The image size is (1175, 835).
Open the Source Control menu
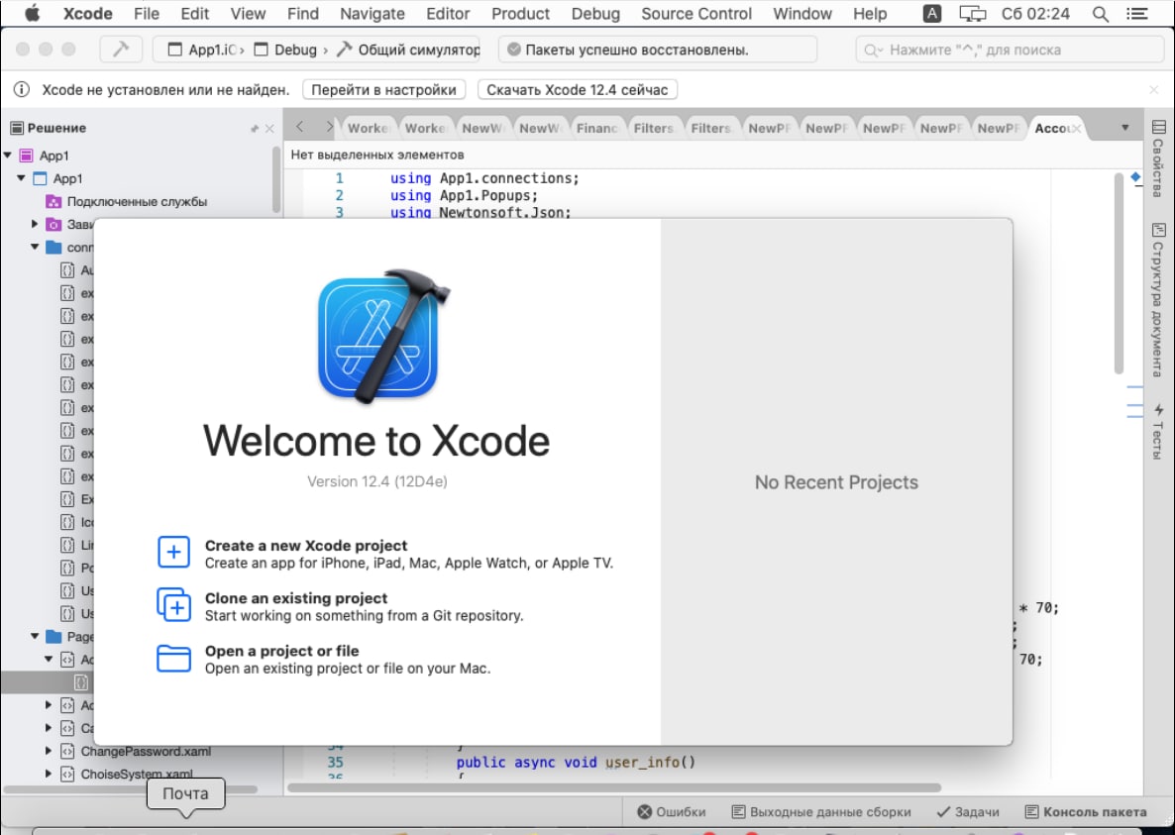[696, 14]
